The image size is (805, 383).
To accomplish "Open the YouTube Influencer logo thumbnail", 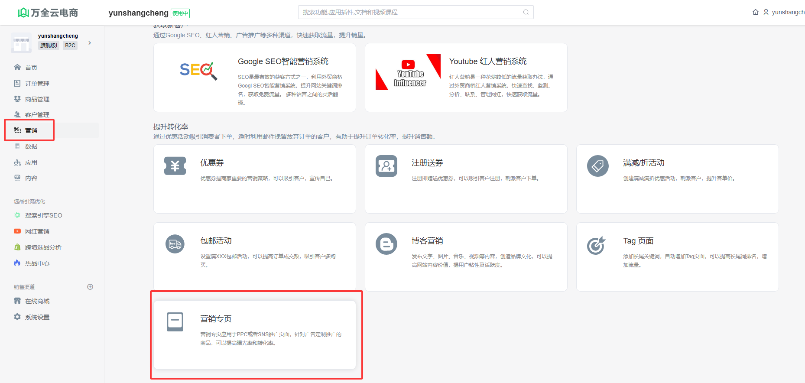I will (x=408, y=72).
